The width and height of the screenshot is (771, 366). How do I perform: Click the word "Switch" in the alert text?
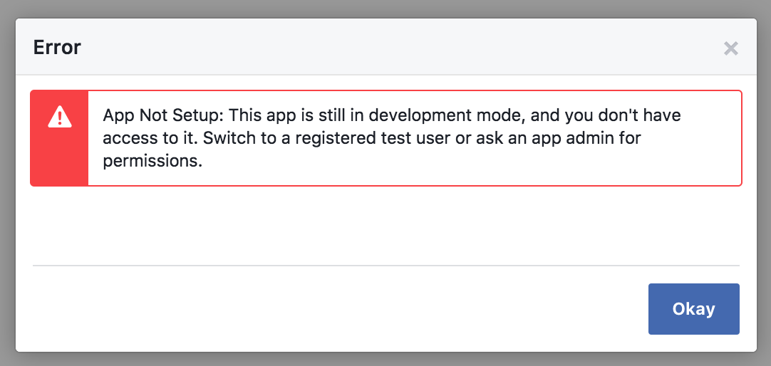(227, 137)
